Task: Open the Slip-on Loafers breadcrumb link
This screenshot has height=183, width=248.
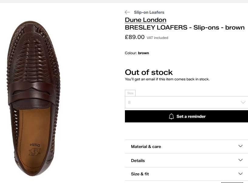Action: pyautogui.click(x=149, y=12)
